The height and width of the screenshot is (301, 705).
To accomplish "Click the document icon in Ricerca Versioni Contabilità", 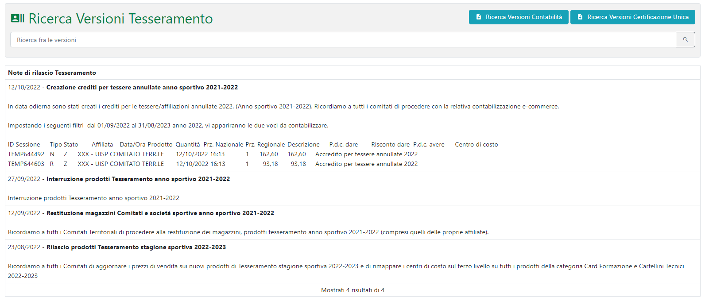I will pyautogui.click(x=479, y=17).
